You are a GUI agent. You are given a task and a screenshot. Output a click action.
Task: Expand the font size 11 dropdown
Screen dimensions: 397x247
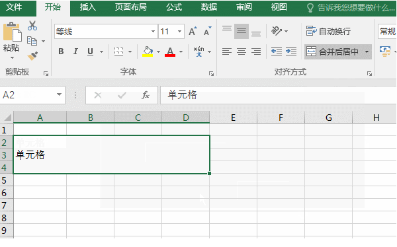coord(179,31)
